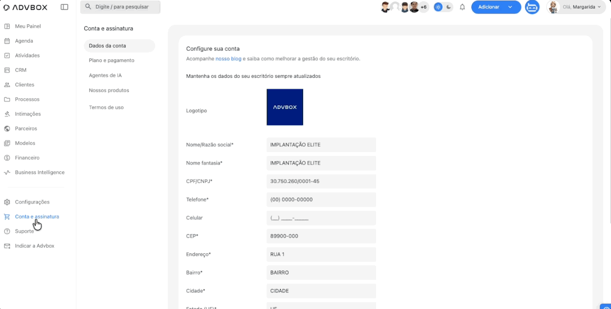Open Indicar a Advbox in the sidebar

(35, 246)
